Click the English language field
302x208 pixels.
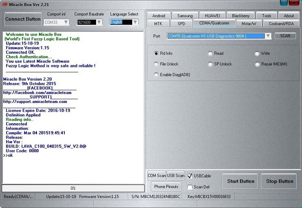(121, 22)
